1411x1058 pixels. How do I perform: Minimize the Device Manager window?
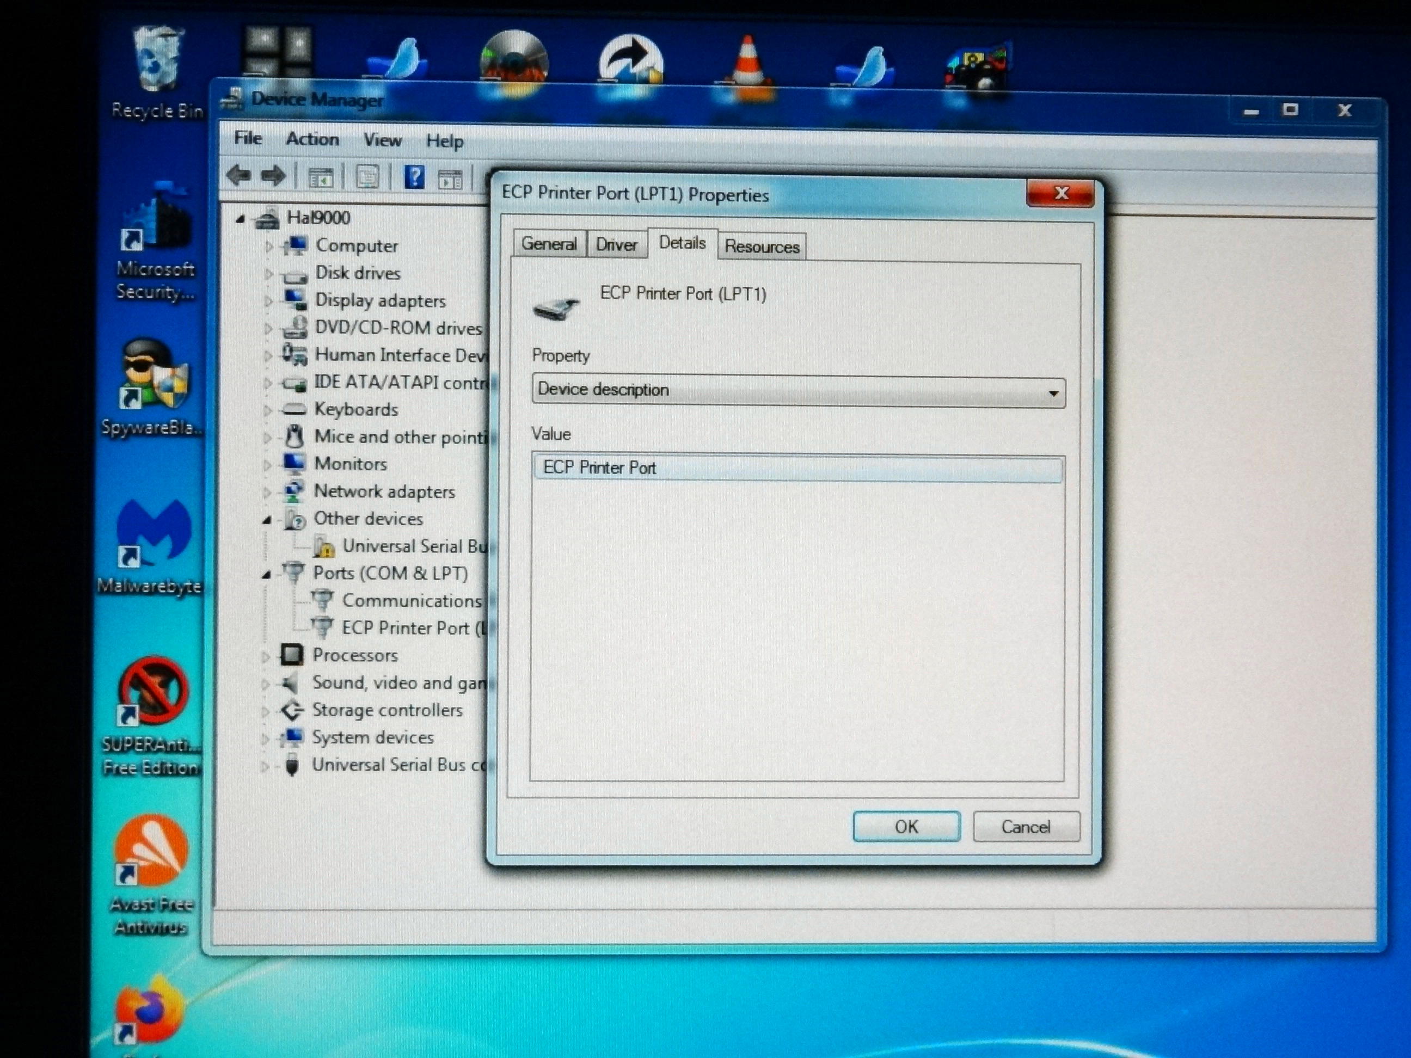click(x=1251, y=111)
